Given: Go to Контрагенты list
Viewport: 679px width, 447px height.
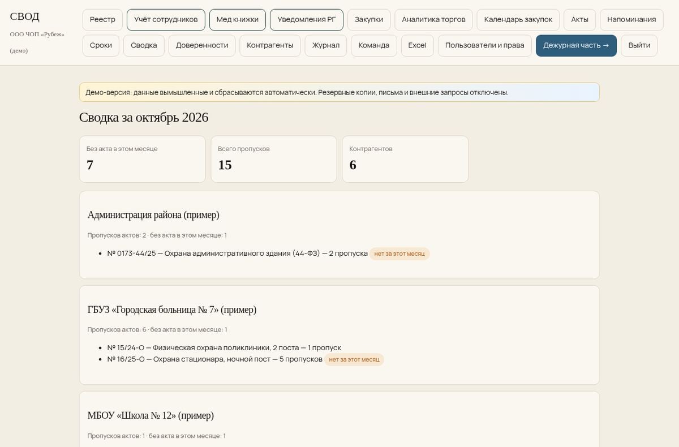Looking at the screenshot, I should (270, 45).
